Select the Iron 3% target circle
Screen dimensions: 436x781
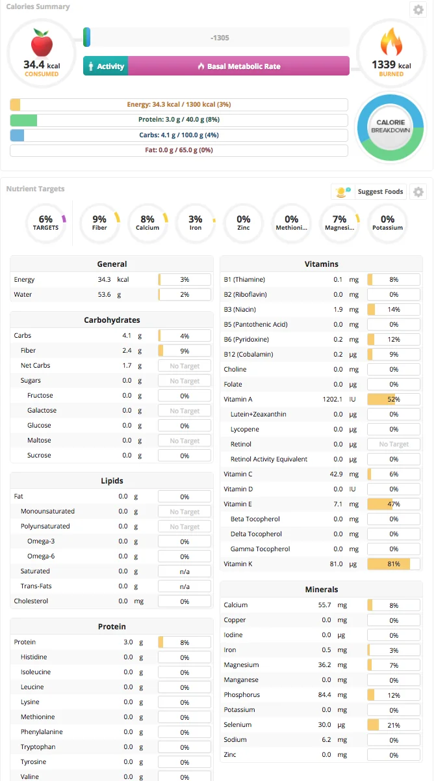click(x=196, y=223)
